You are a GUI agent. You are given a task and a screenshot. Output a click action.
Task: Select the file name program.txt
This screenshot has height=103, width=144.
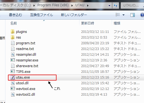click(25, 43)
